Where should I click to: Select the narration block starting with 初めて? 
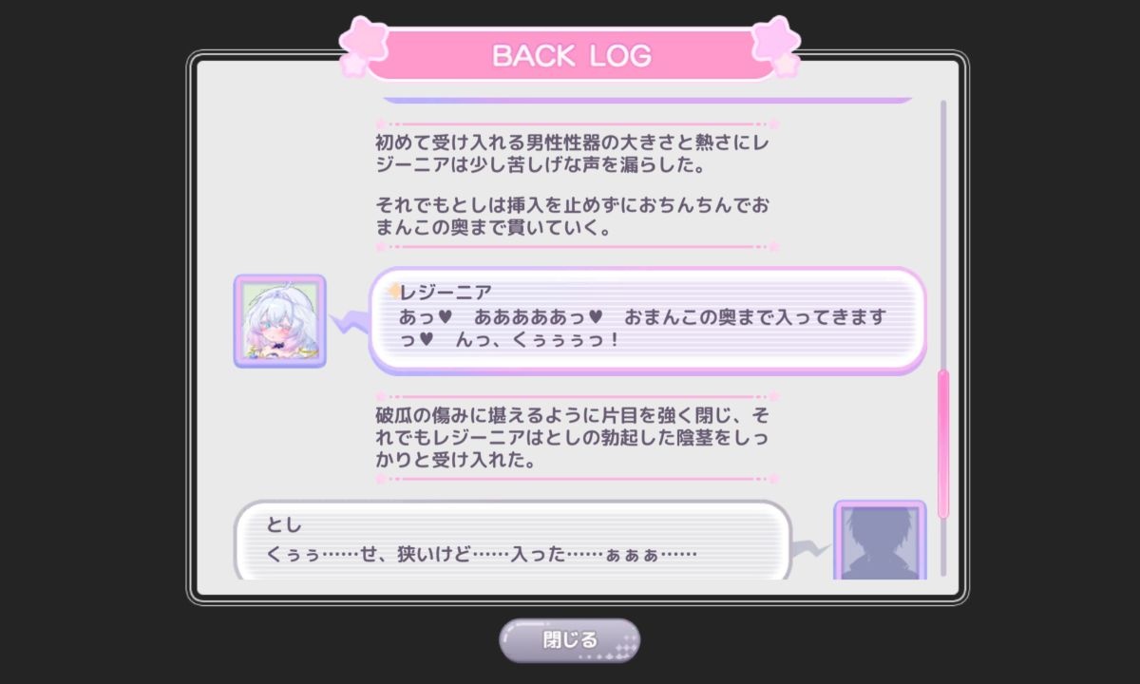click(x=576, y=186)
